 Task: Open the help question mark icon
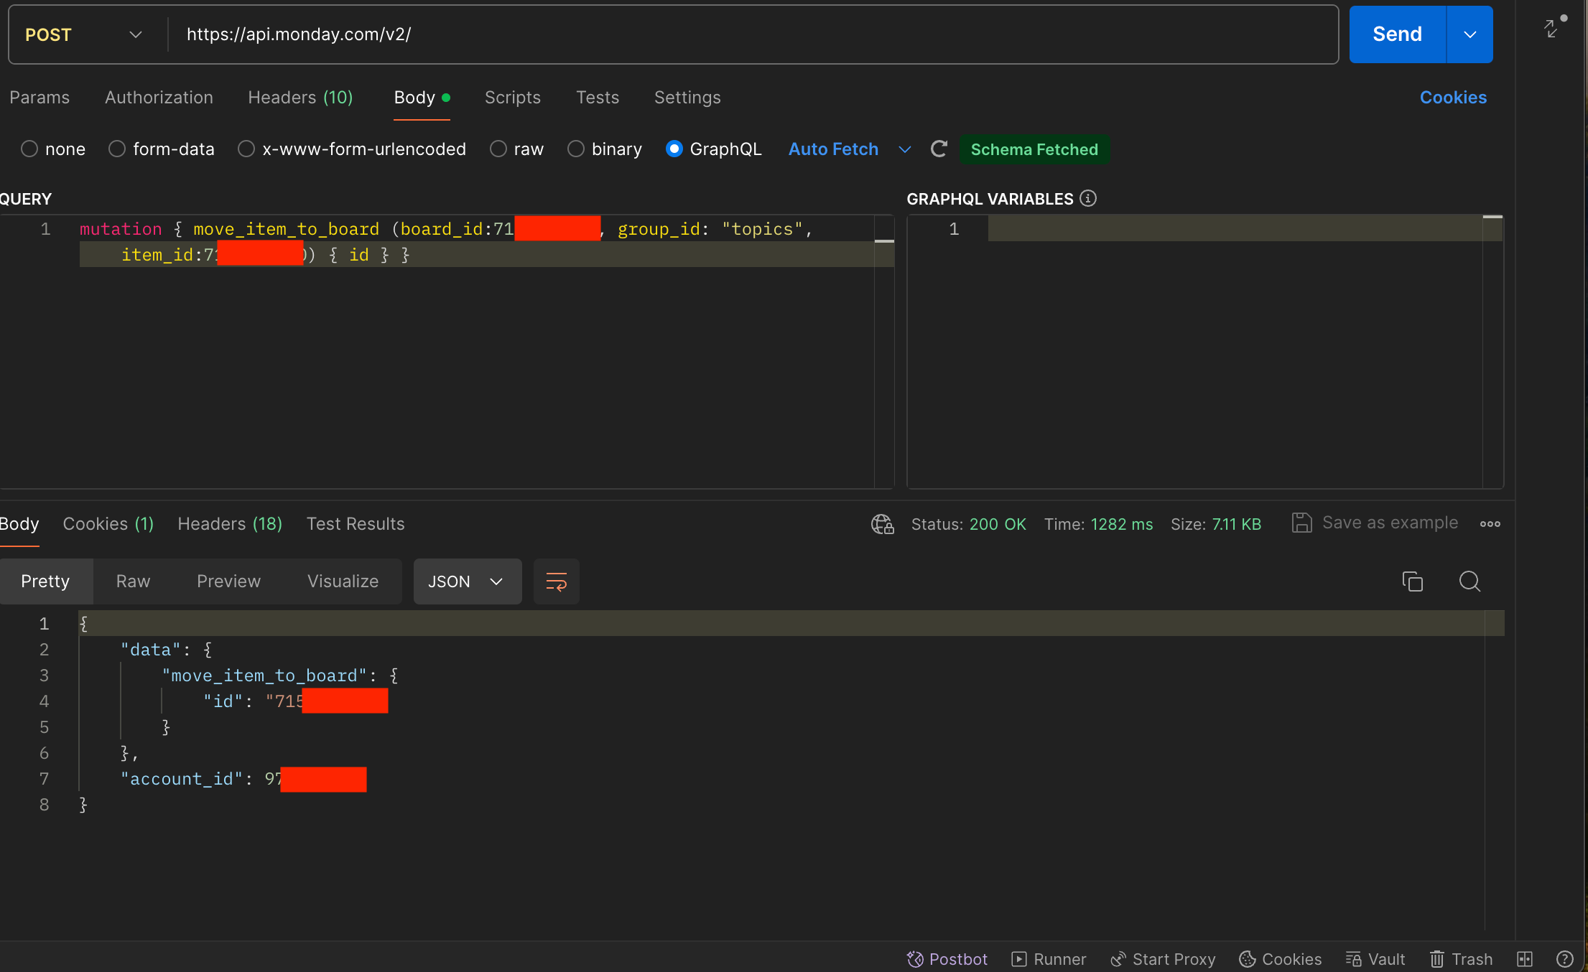point(1565,959)
